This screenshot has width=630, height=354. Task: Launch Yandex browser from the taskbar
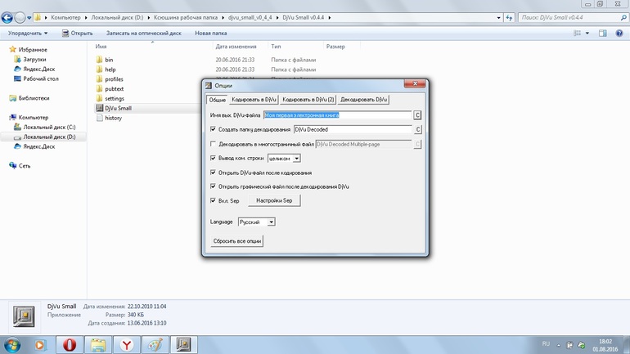coord(127,345)
